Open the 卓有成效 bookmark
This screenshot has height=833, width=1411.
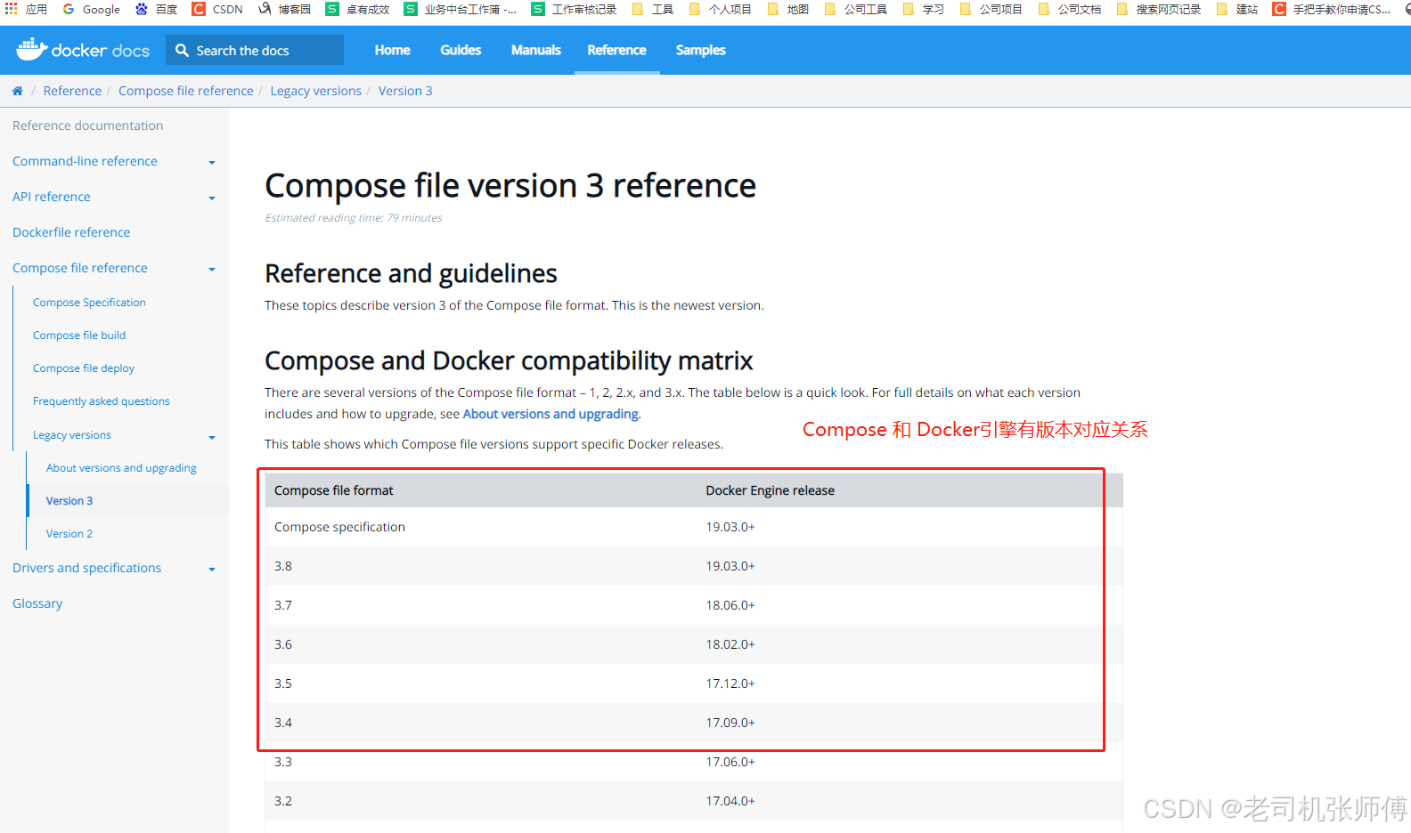(357, 9)
